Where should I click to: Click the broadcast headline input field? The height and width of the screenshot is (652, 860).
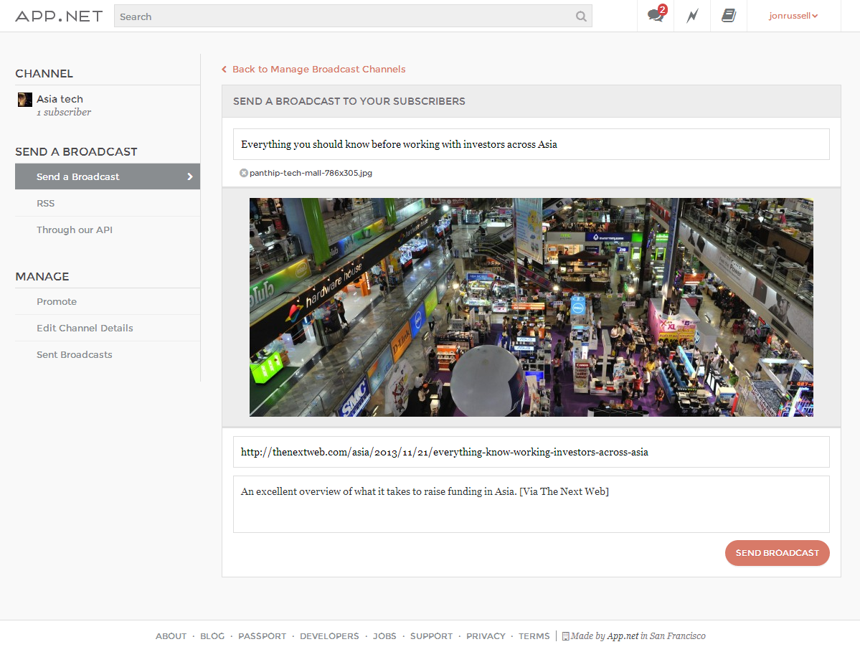[x=531, y=144]
